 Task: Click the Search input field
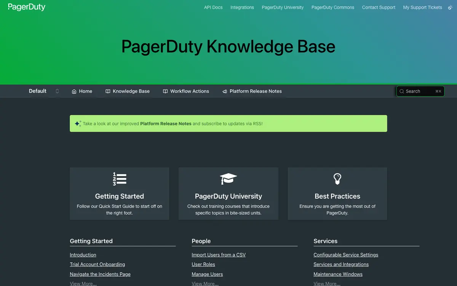pos(420,91)
